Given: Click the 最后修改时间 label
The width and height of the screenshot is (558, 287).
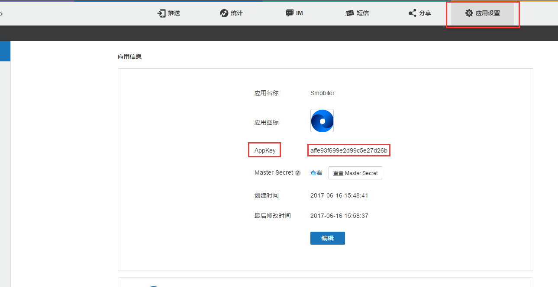Looking at the screenshot, I should (273, 216).
